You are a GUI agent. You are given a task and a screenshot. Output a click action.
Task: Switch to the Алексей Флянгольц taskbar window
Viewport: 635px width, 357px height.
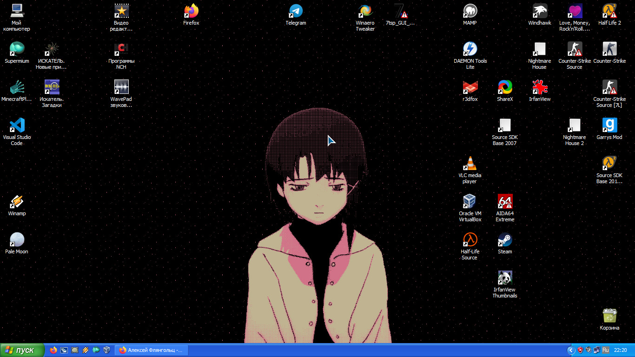pyautogui.click(x=152, y=350)
